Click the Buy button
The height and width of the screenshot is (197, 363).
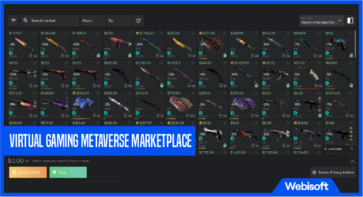click(x=68, y=172)
